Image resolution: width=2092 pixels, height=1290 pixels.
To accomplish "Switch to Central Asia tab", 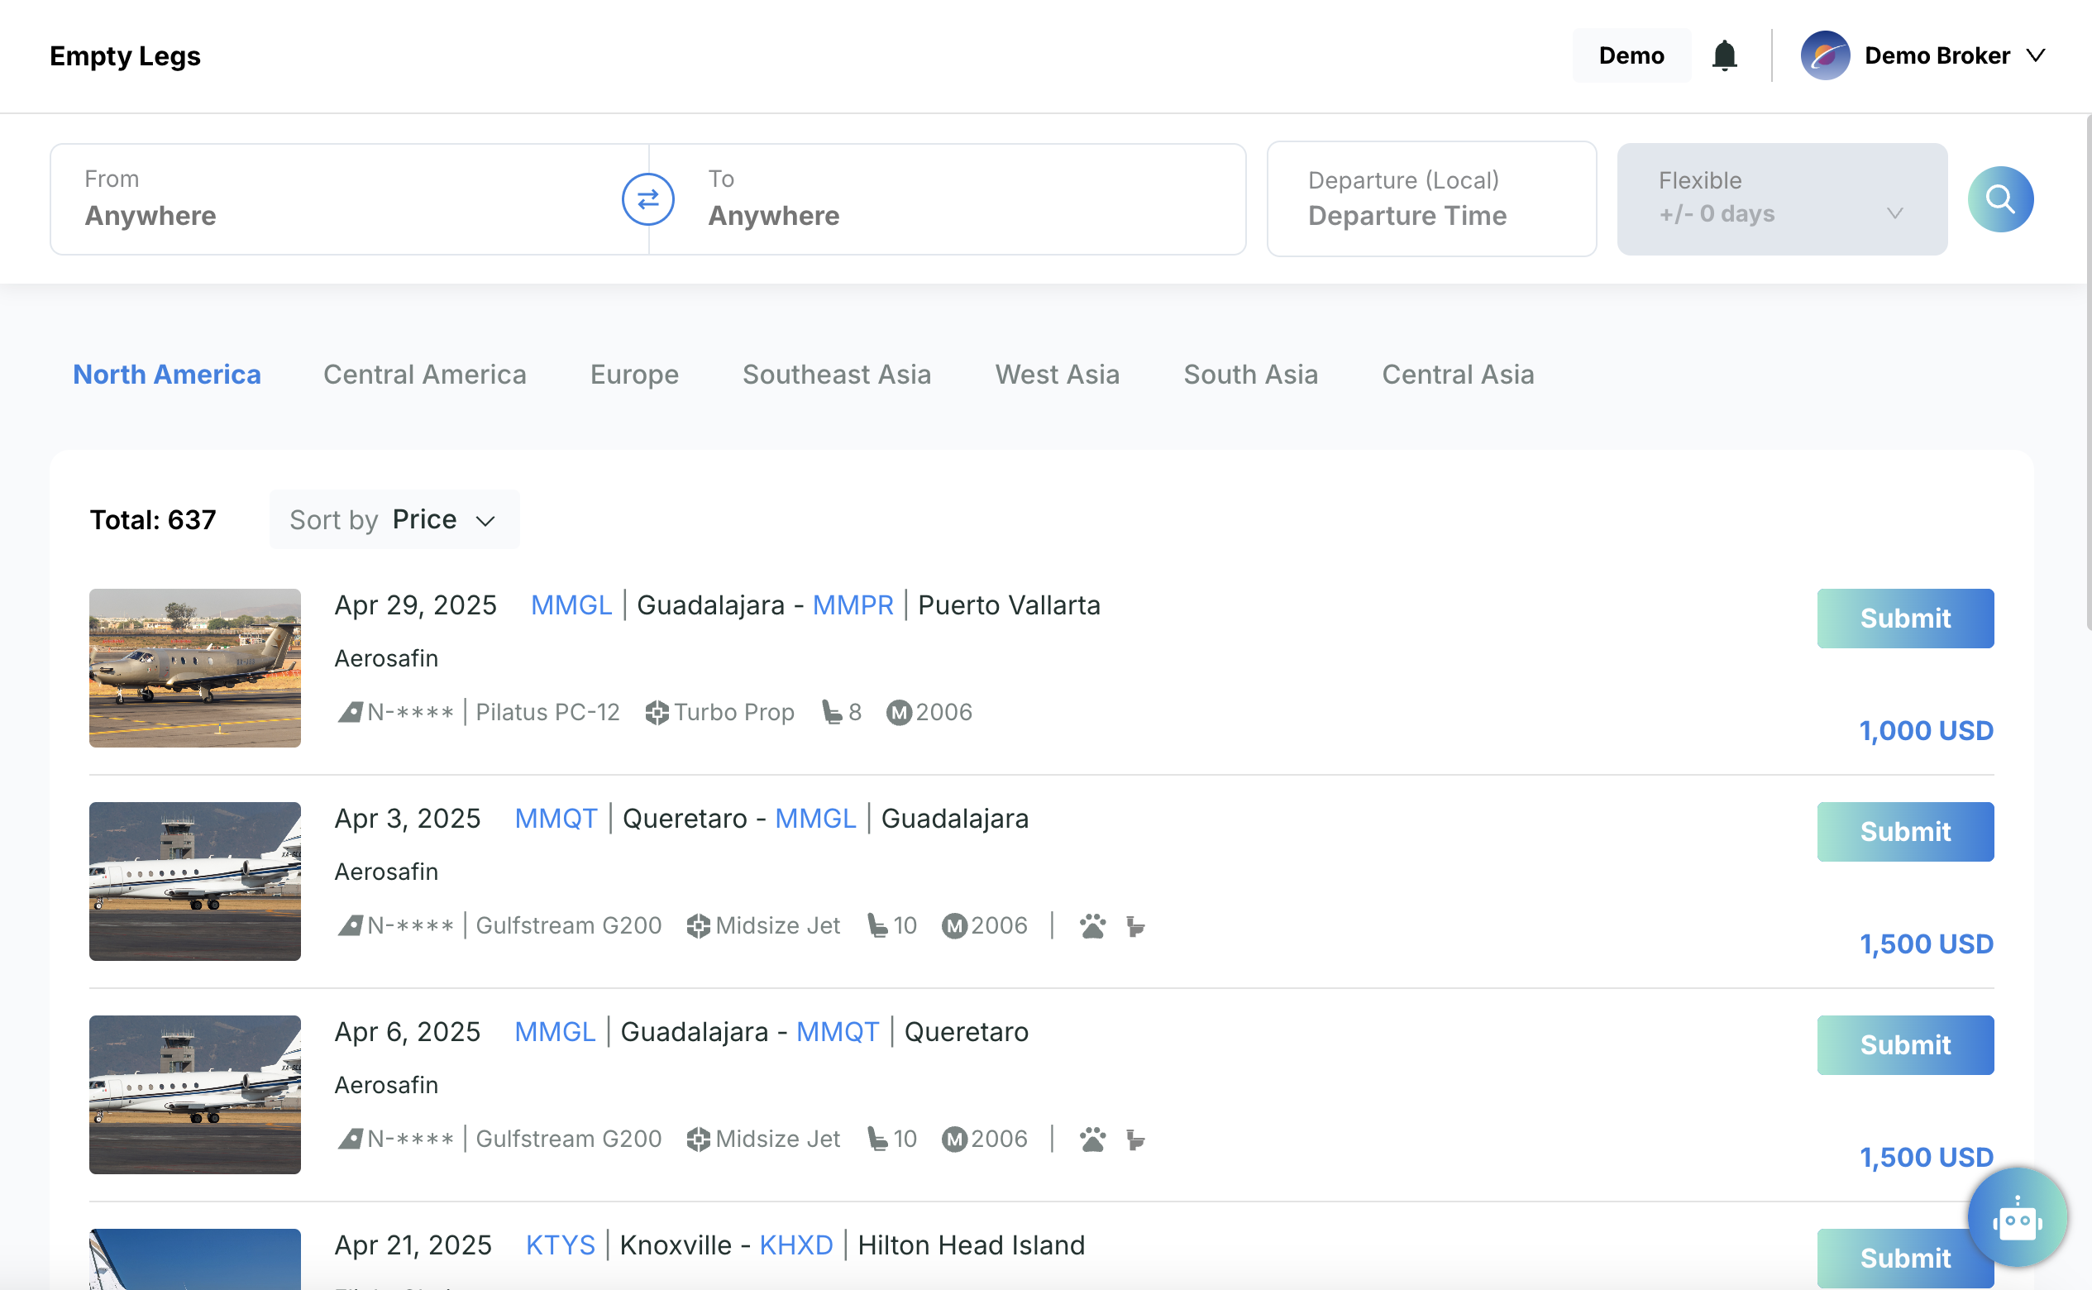I will [1457, 375].
